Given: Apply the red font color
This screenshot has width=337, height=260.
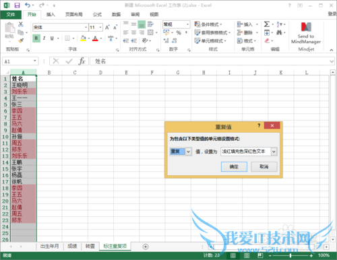Looking at the screenshot, I should (x=95, y=38).
